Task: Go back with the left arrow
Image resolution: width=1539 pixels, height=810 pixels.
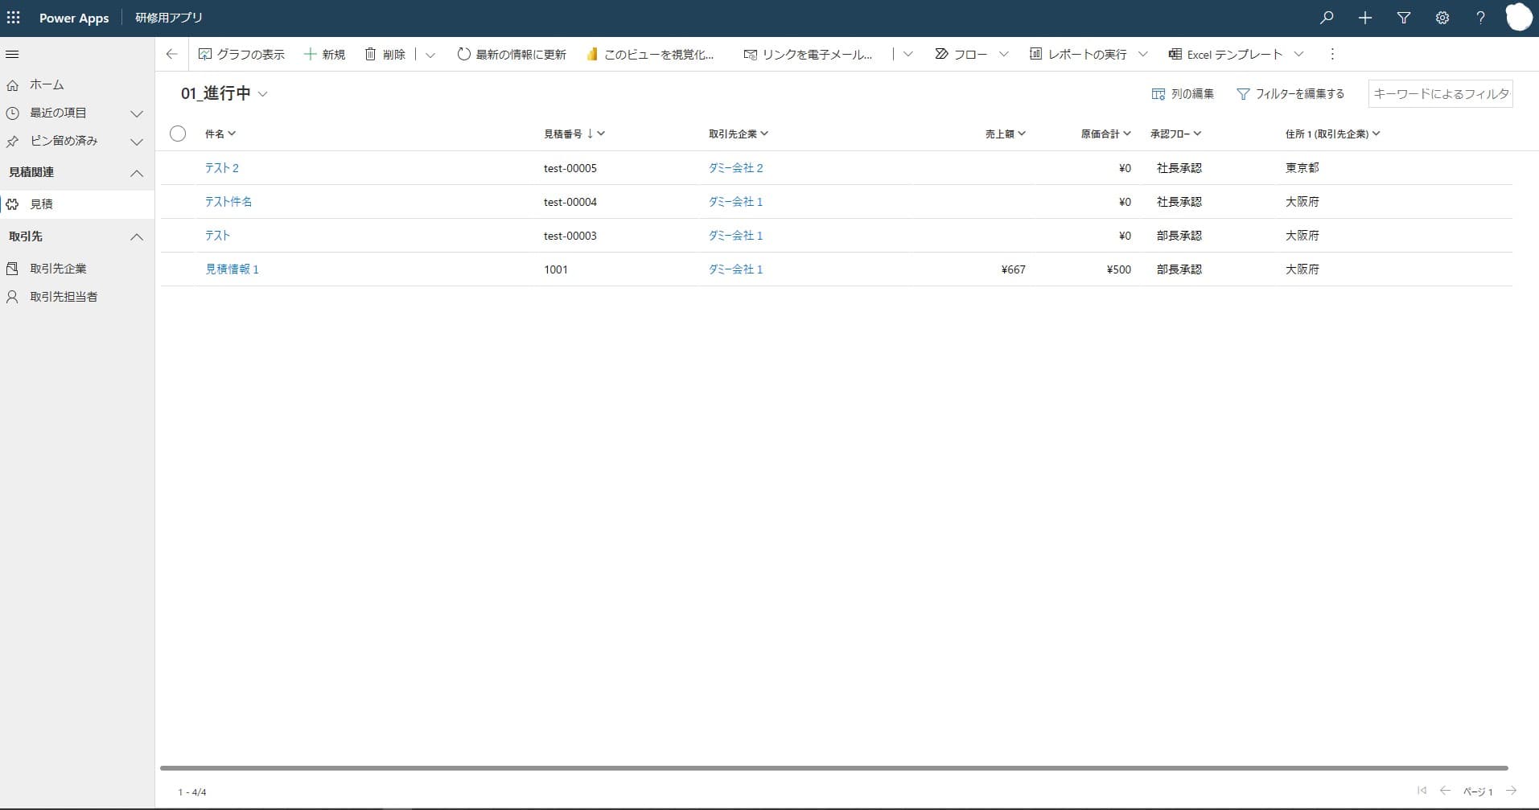Action: (171, 54)
